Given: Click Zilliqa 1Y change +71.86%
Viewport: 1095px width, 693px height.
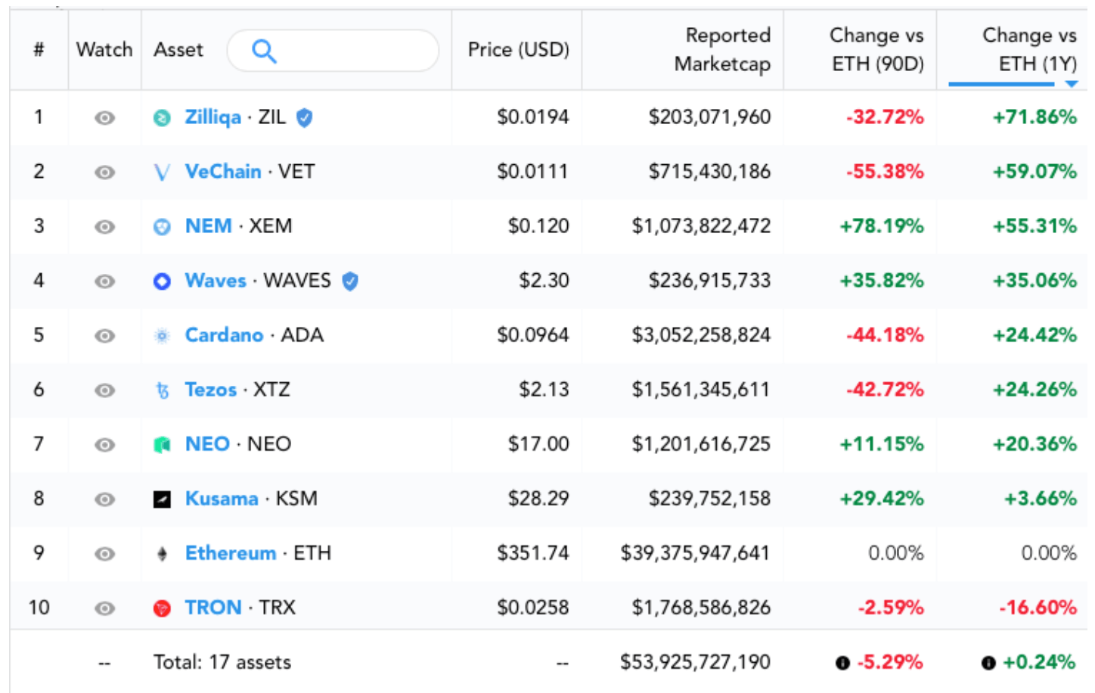Looking at the screenshot, I should click(1035, 117).
